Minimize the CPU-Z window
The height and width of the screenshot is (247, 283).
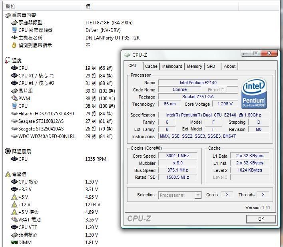[x=246, y=53]
